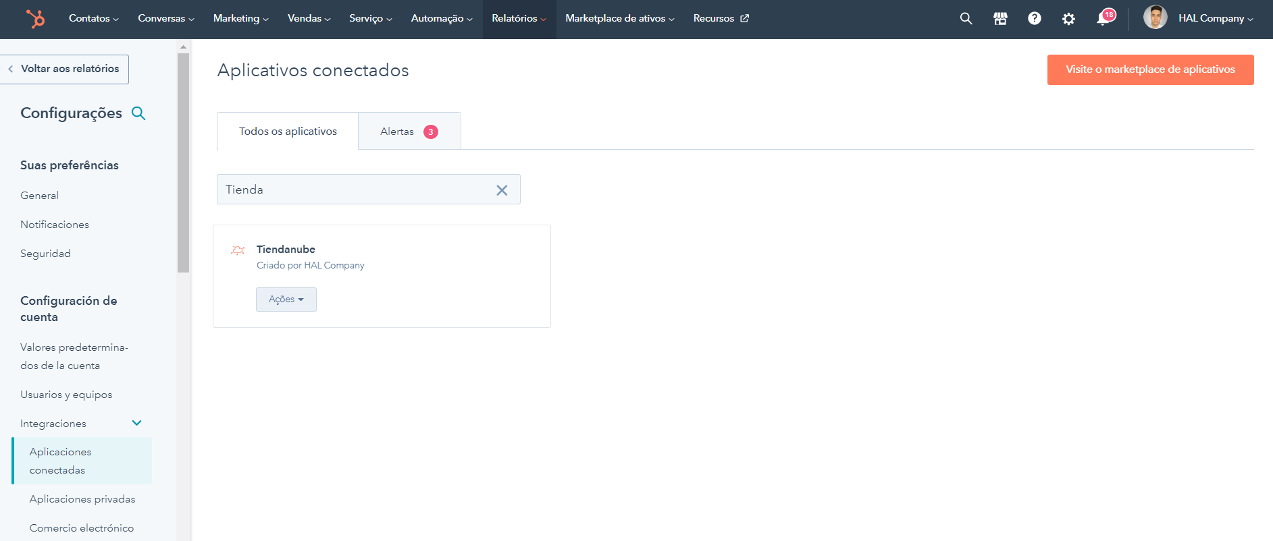Open the settings gear icon
Screen dimensions: 1273x541
[1068, 19]
